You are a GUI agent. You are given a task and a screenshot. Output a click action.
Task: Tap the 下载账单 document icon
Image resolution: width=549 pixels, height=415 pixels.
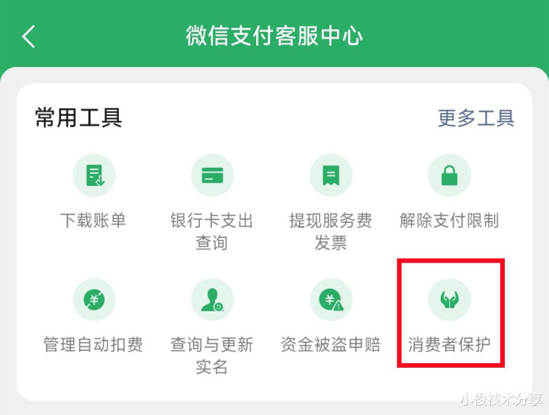[94, 175]
